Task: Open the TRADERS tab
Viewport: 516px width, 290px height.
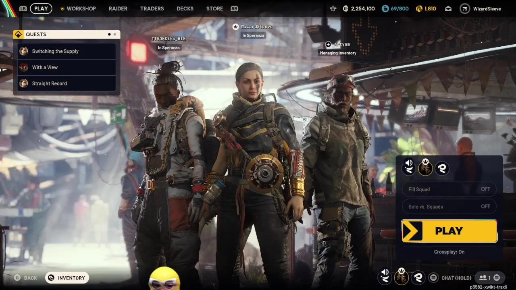Action: tap(152, 8)
